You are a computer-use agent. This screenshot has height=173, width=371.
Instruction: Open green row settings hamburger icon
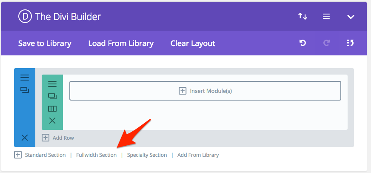(x=52, y=84)
